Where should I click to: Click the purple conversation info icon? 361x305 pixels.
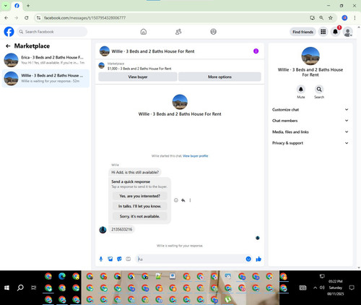[x=256, y=51]
